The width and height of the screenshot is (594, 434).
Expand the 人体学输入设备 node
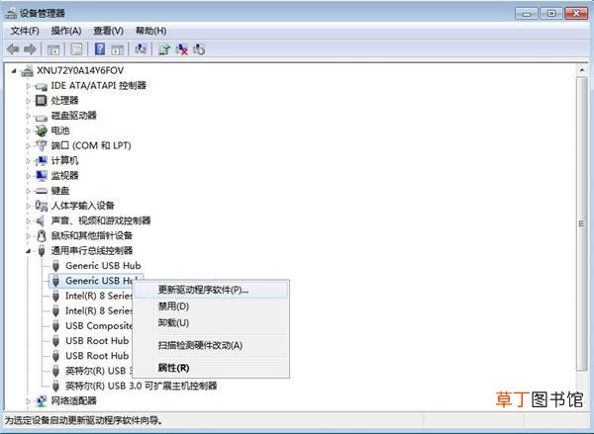(x=28, y=206)
